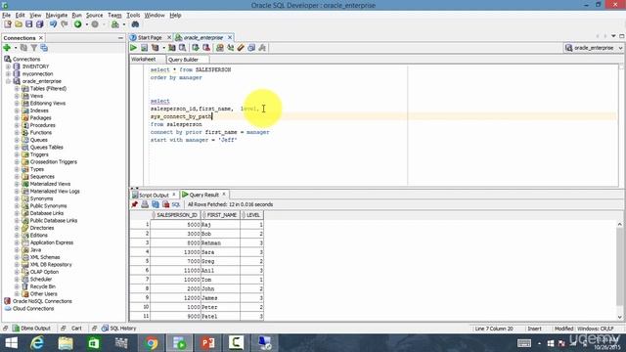Click the binoculars Find DB Object icon
626x352 pixels.
[135, 24]
